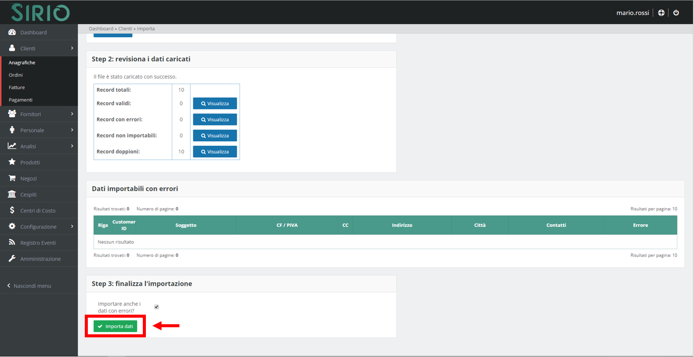Open the Fatture submenu item
This screenshot has height=357, width=694.
click(x=17, y=88)
